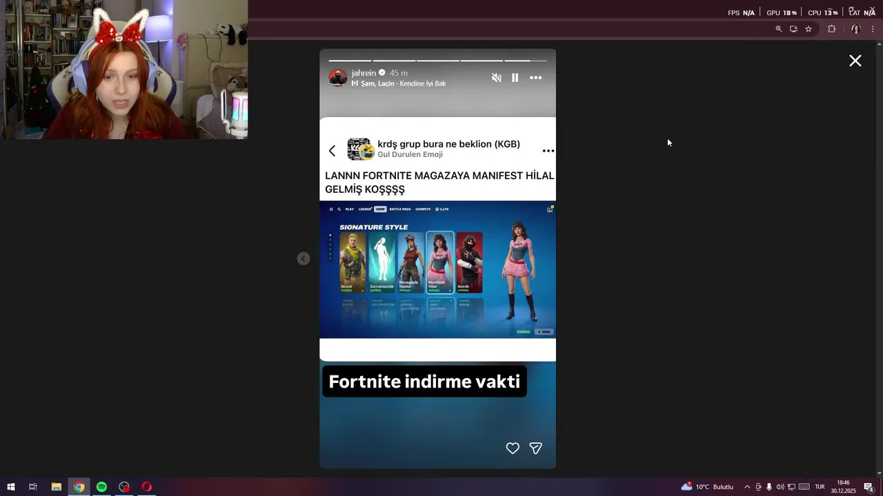Click the install app icon in address bar
This screenshot has height=496, width=883.
pos(793,29)
